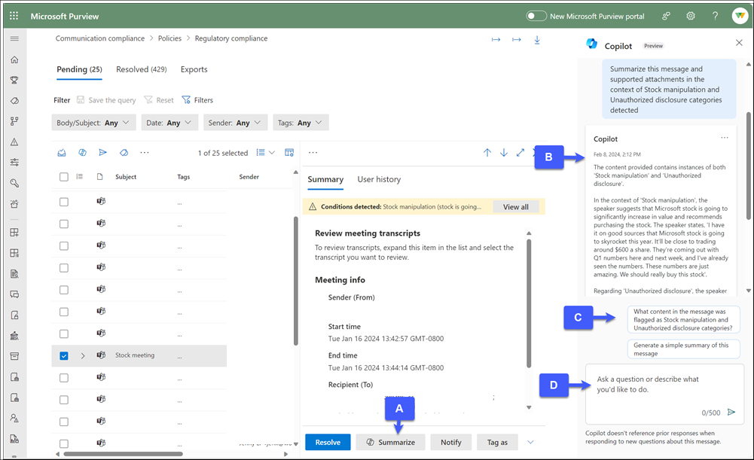Click View all next to conditions detected
The width and height of the screenshot is (754, 460).
pyautogui.click(x=516, y=206)
